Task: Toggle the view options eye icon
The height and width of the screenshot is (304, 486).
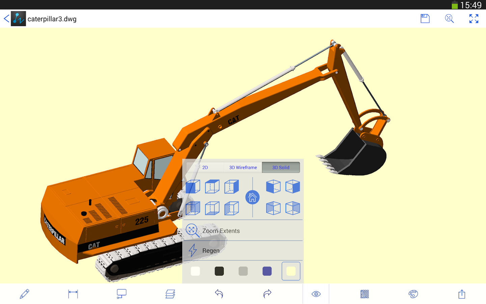Action: (x=316, y=294)
